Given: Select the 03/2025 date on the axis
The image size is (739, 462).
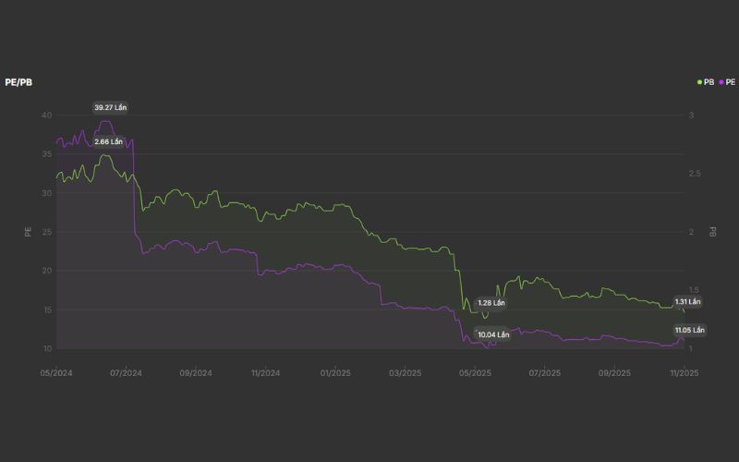Looking at the screenshot, I should click(x=405, y=373).
